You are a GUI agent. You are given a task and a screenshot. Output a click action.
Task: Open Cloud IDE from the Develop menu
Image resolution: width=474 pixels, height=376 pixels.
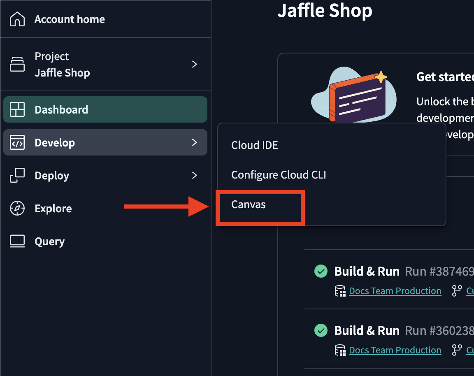click(254, 145)
